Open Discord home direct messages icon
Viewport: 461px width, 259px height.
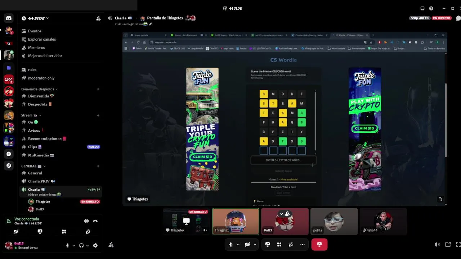pos(9,18)
